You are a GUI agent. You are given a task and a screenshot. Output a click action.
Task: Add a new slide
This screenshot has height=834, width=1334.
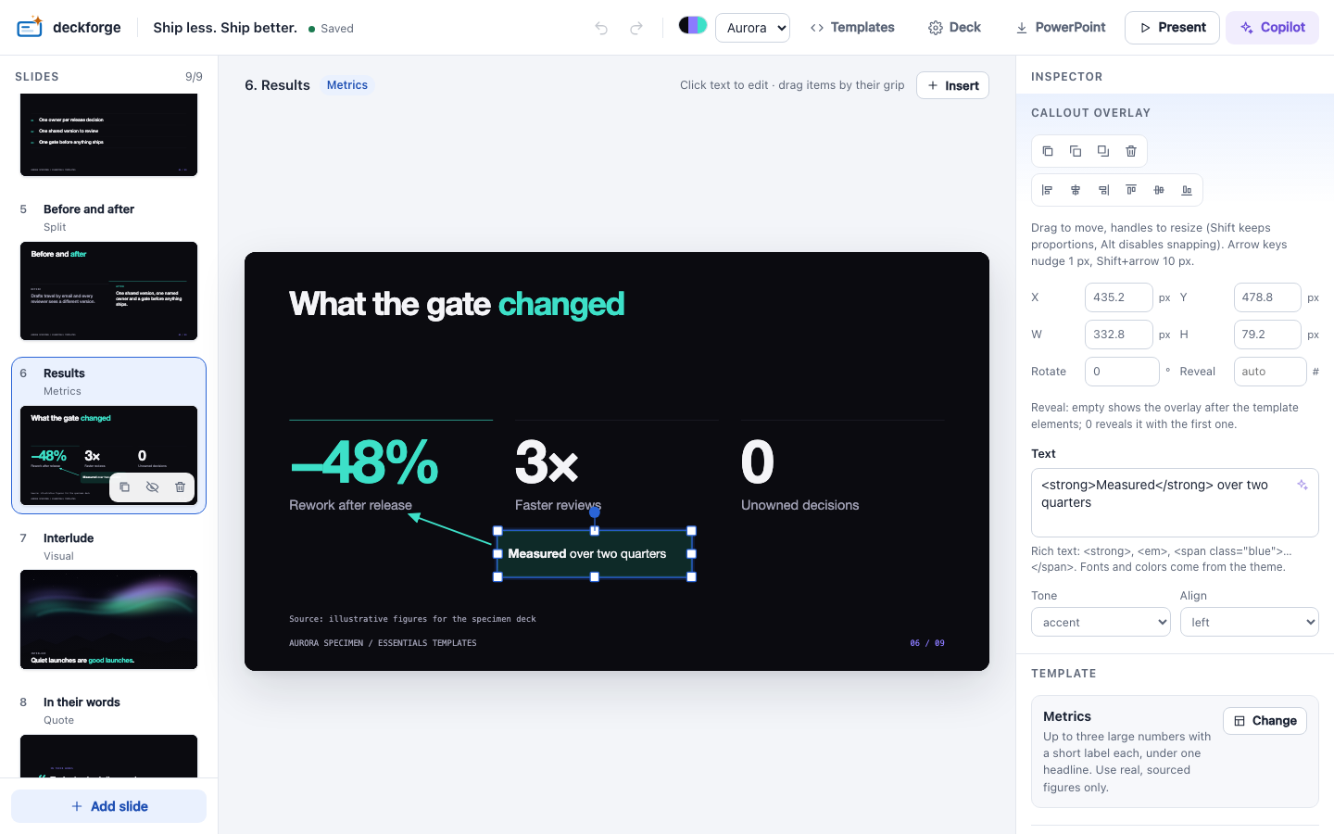[x=108, y=806]
